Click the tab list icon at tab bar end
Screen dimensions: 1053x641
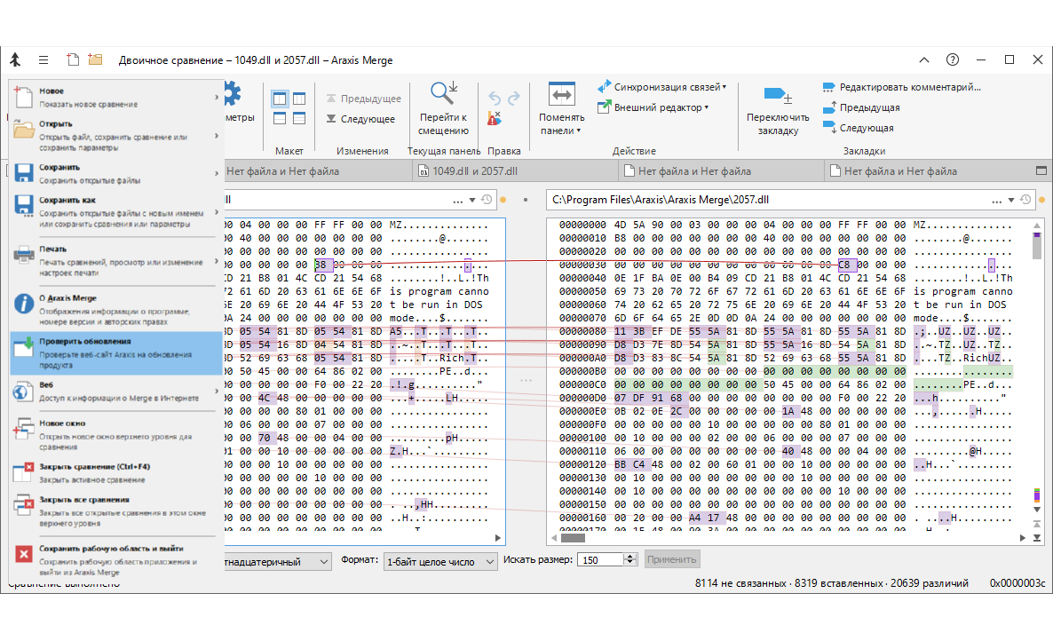coord(1041,170)
